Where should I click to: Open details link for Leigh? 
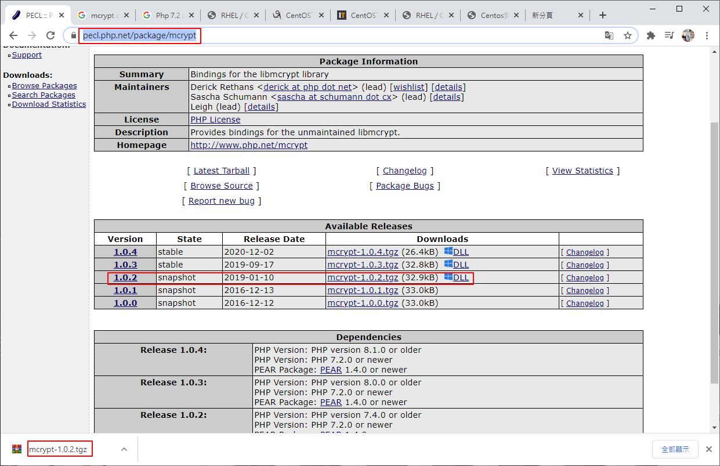pos(261,107)
